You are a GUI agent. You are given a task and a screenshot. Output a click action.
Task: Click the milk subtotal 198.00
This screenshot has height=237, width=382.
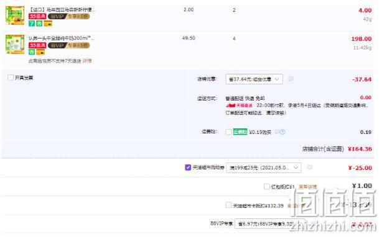[x=361, y=39]
